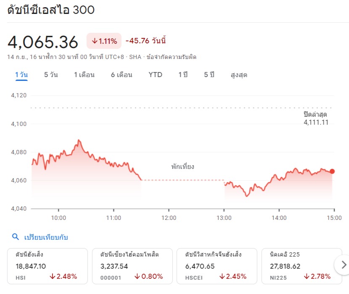Image resolution: width=349 pixels, height=294 pixels.
Task: Click the search magnifier compare icon
Action: pos(16,237)
